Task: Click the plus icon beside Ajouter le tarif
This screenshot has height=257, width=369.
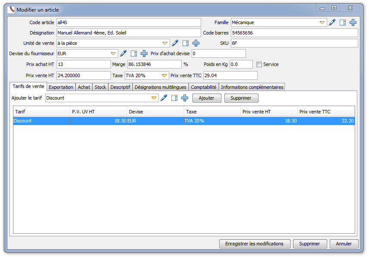Action: (185, 98)
